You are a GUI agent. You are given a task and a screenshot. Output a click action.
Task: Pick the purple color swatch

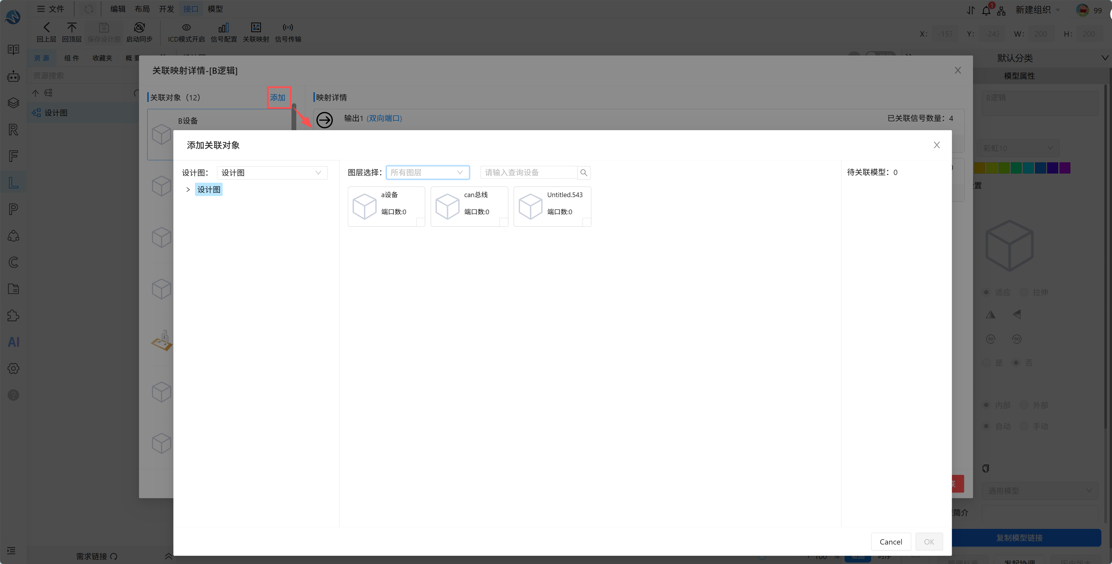[1064, 168]
